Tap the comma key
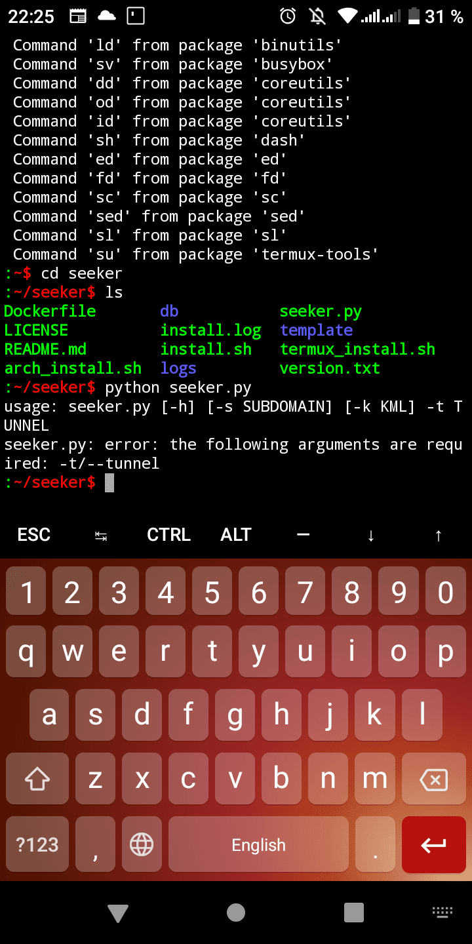Screen dimensions: 472x944 95,844
